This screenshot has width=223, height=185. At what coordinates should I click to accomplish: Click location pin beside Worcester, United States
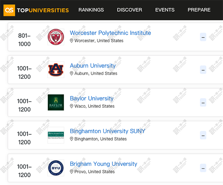72,41
